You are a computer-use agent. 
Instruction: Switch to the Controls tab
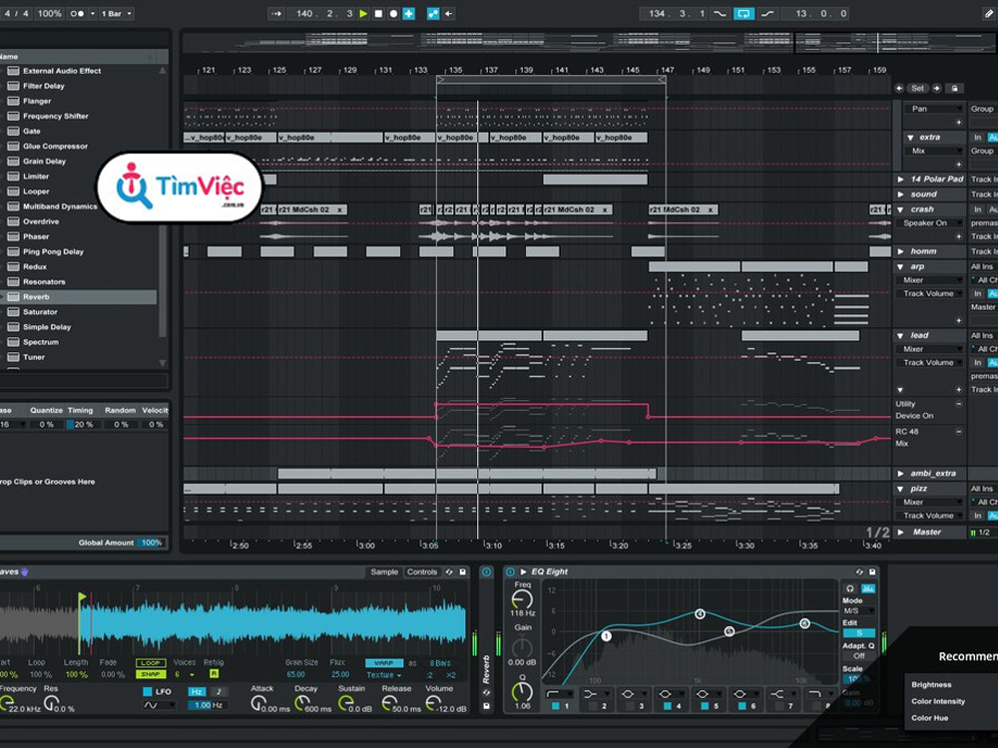[x=422, y=571]
